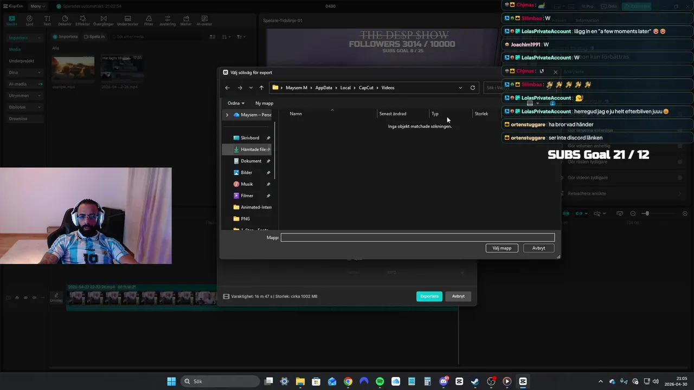Click the Välj mapp button
This screenshot has width=694, height=390.
tap(502, 248)
